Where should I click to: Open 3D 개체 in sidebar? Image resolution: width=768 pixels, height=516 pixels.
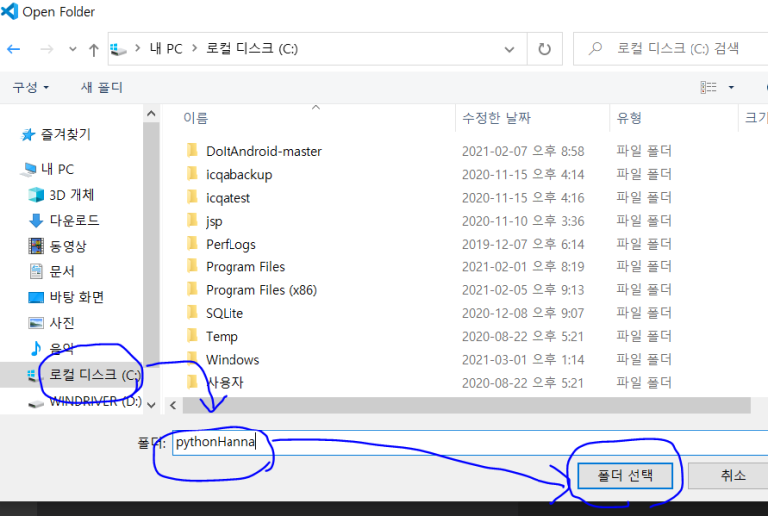[x=72, y=195]
